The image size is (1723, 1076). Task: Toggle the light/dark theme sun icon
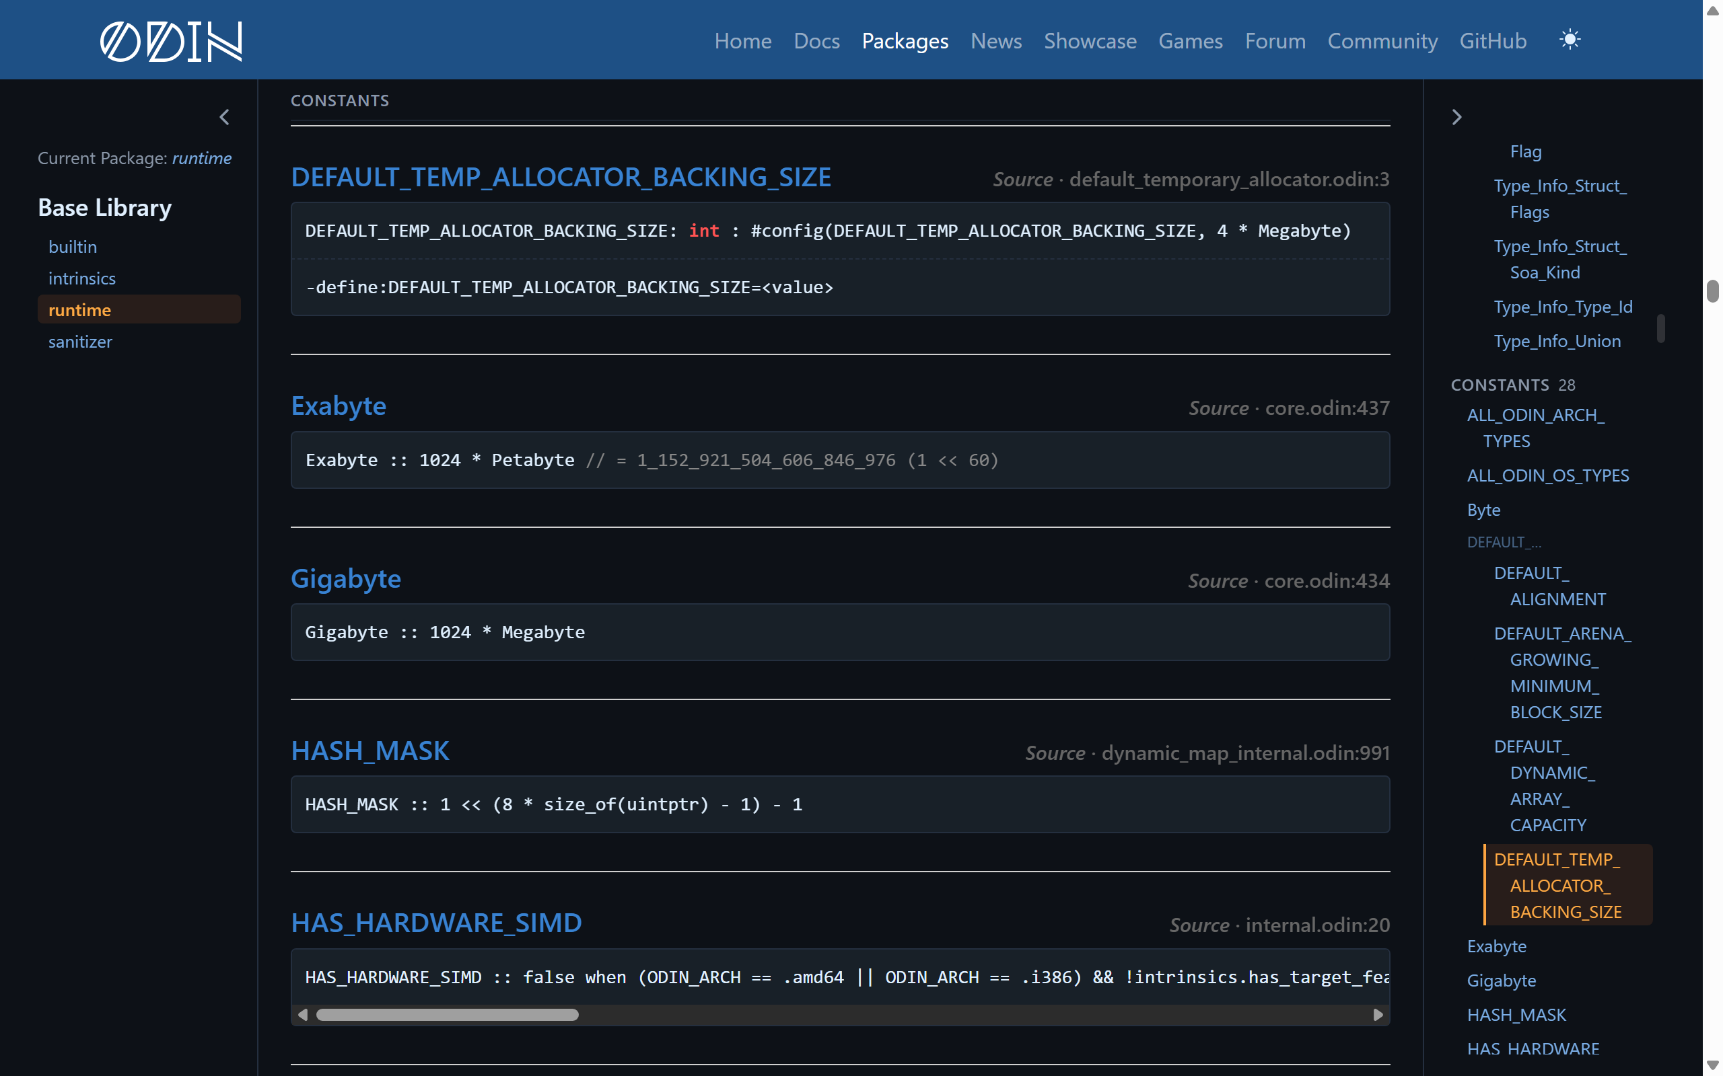[1570, 39]
